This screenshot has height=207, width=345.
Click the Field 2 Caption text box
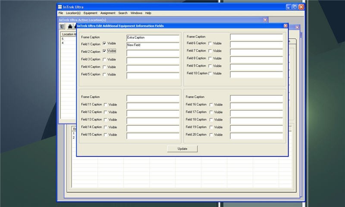[153, 53]
